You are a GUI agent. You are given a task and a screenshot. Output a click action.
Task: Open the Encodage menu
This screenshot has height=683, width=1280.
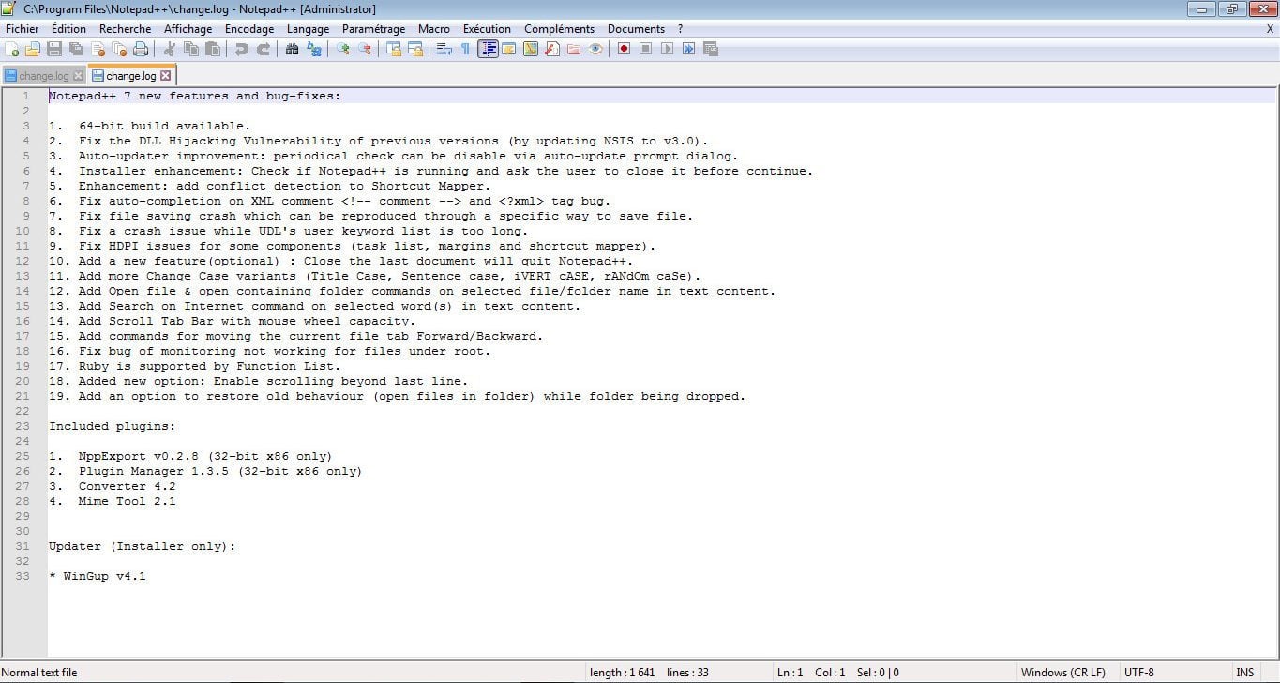point(249,29)
